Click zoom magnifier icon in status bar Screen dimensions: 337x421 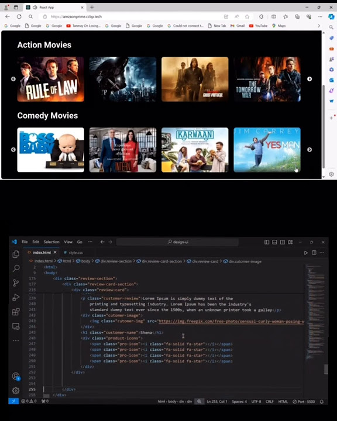(199, 402)
